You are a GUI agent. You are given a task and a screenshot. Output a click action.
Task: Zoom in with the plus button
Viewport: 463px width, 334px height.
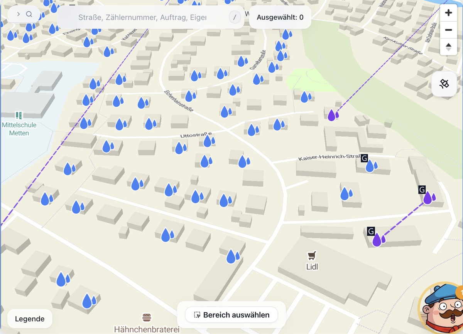448,13
